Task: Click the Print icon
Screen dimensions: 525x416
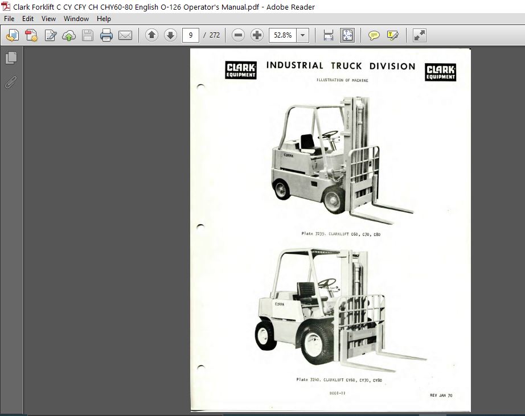Action: 106,35
